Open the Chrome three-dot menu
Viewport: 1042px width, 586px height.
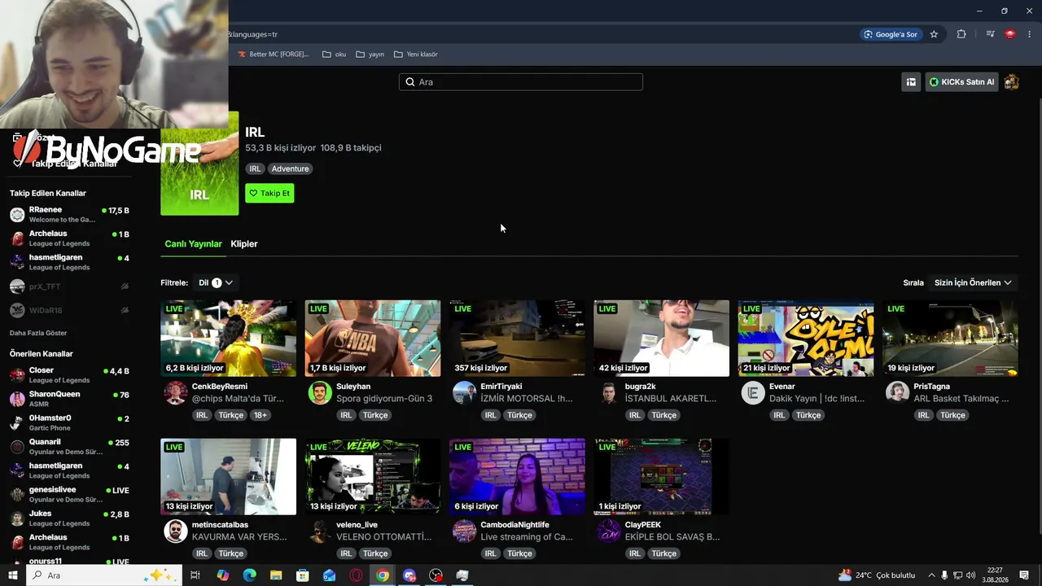pos(1029,34)
